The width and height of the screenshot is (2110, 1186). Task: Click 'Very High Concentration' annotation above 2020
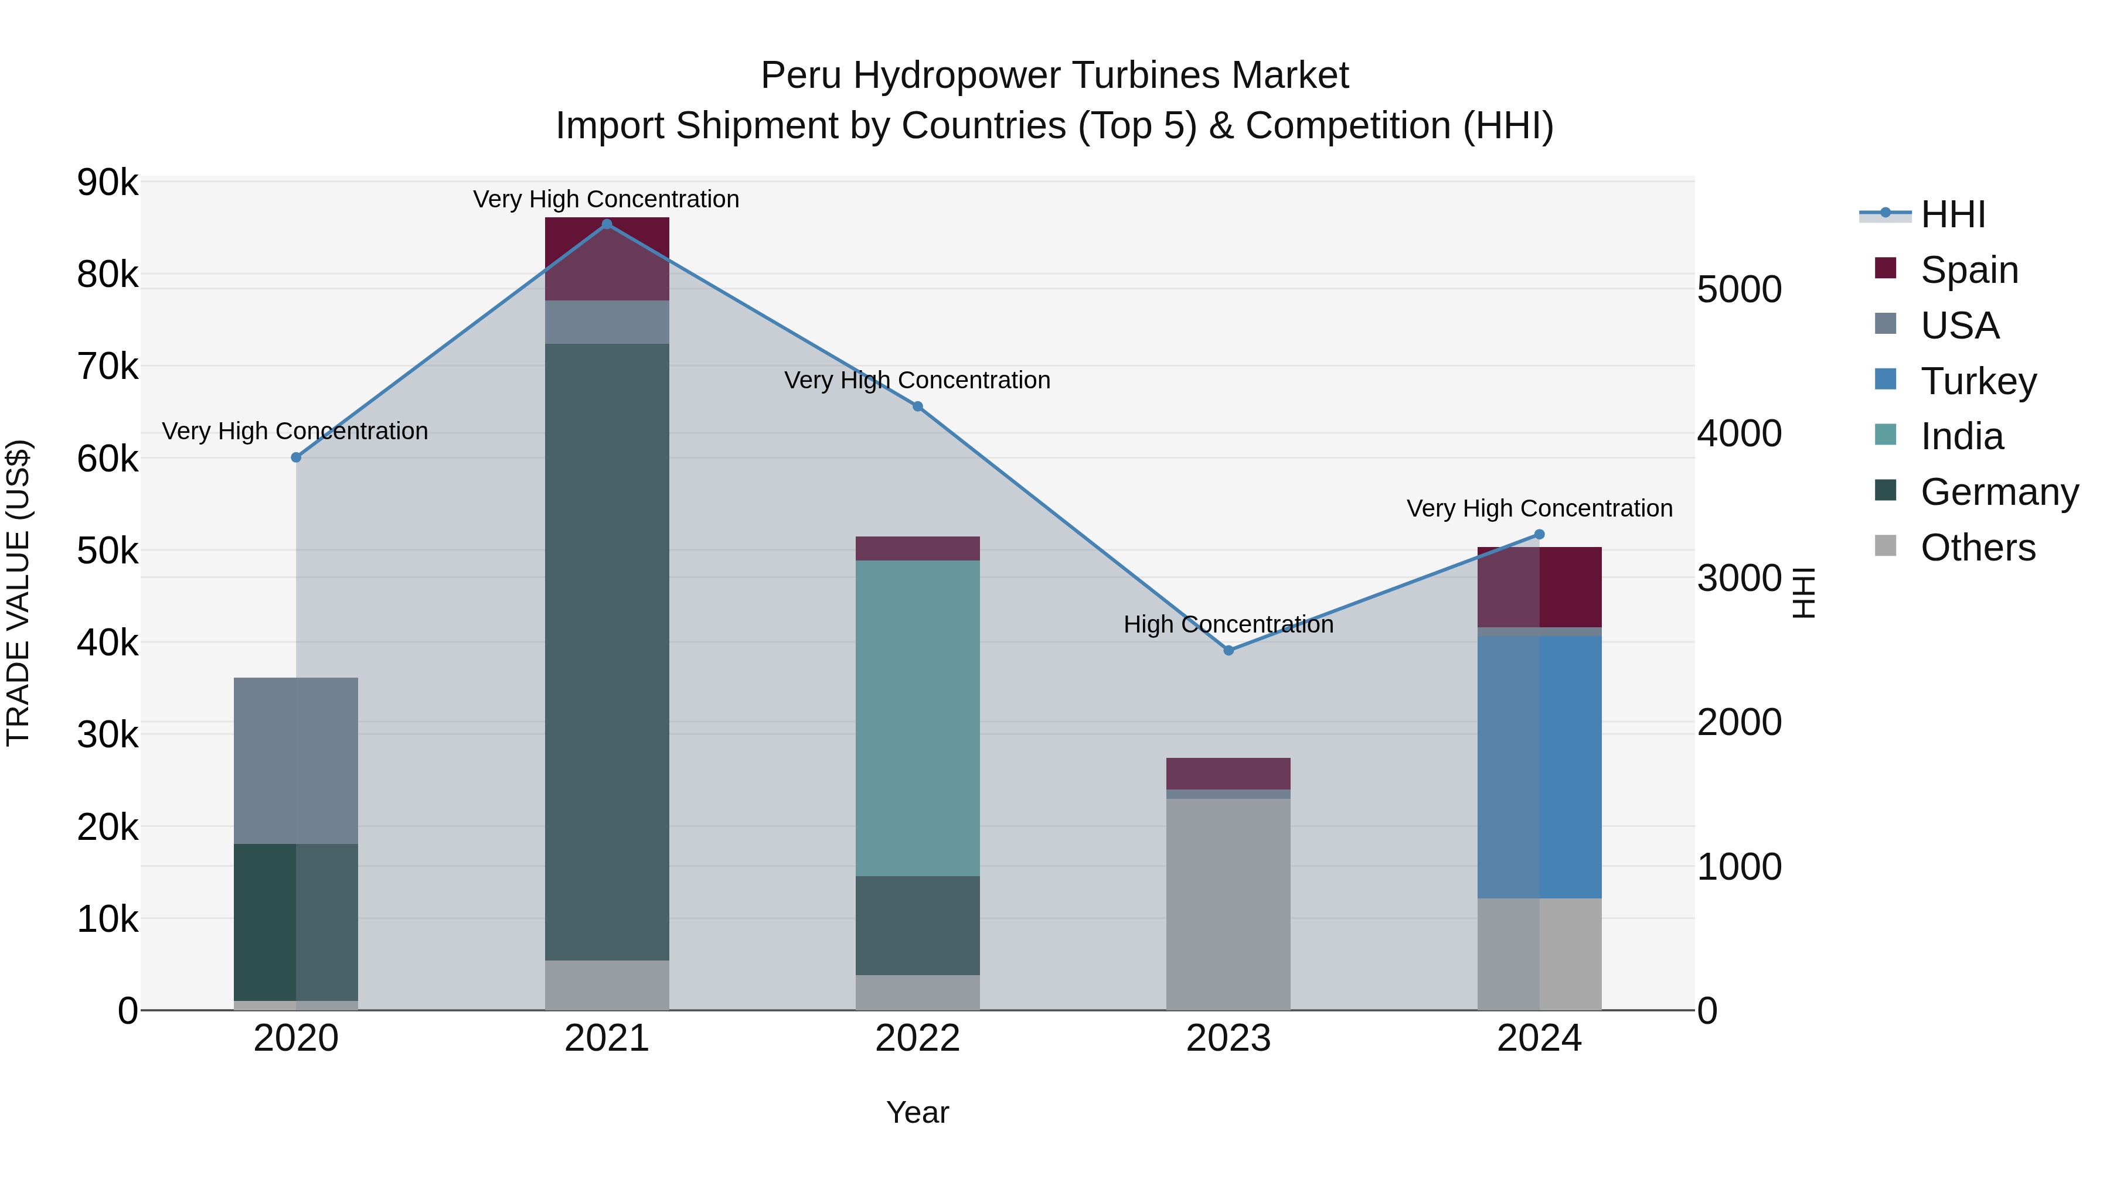(295, 431)
